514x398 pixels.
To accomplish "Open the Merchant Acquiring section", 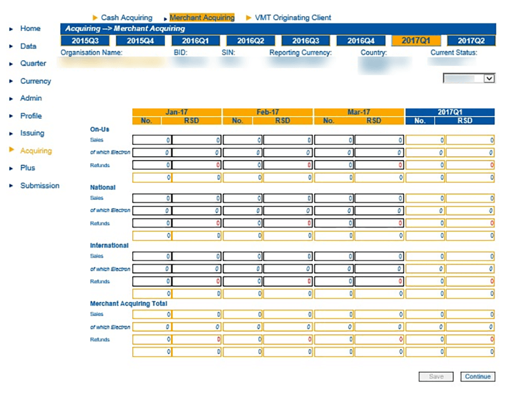I will click(x=202, y=17).
